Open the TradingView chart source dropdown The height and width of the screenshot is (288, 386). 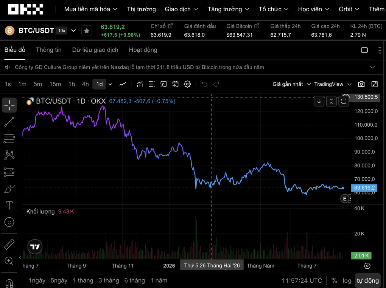click(x=333, y=84)
